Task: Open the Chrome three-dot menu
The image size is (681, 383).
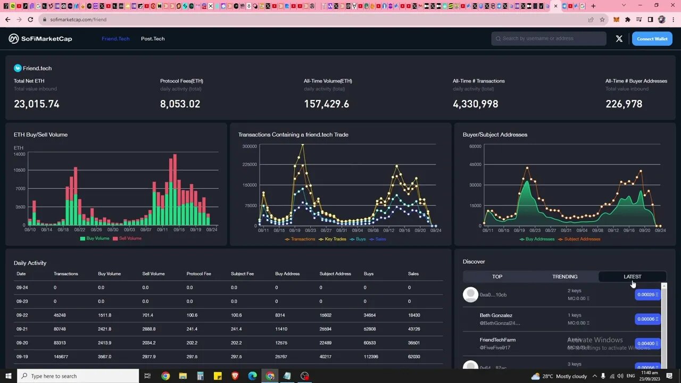Action: [x=672, y=20]
